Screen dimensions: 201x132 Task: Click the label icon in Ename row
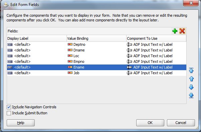coord(10,67)
